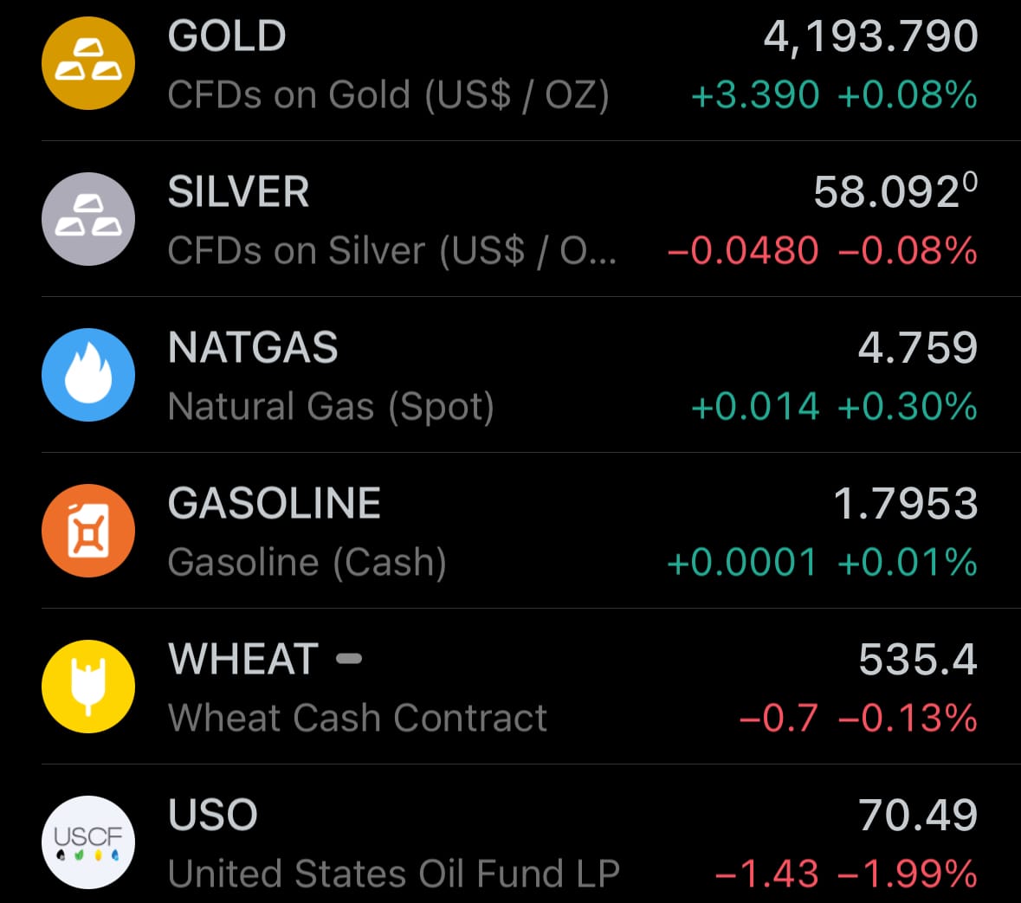
Task: Open the GOLD symbol name
Action: 227,36
